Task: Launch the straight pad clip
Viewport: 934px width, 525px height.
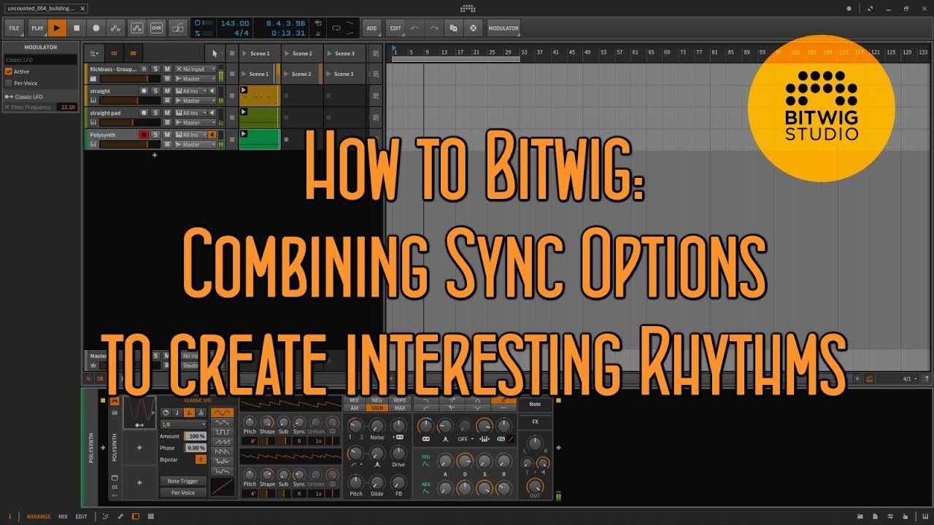Action: [244, 112]
